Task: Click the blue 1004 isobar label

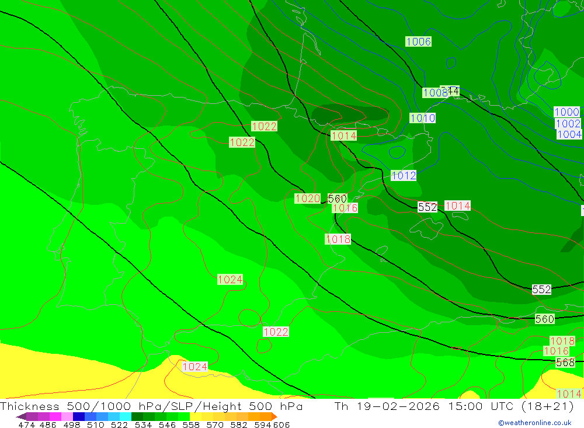Action: tap(569, 134)
